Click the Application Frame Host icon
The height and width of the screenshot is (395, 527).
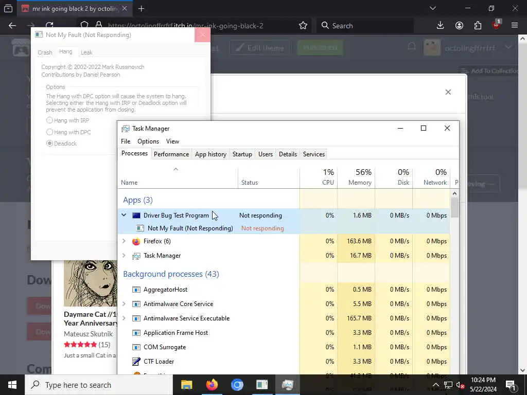click(x=136, y=333)
